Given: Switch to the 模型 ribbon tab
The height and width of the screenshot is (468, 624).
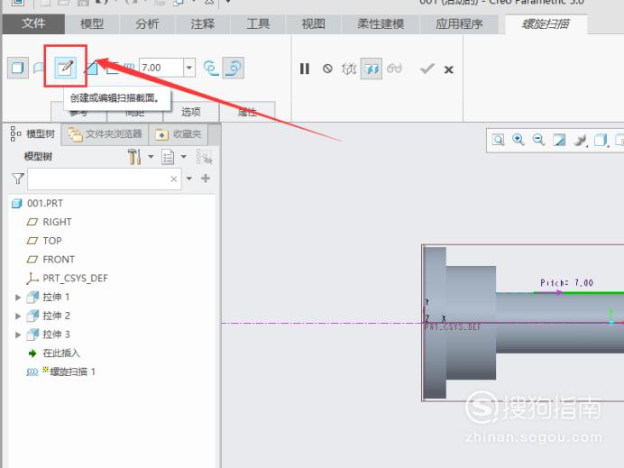Looking at the screenshot, I should 92,23.
